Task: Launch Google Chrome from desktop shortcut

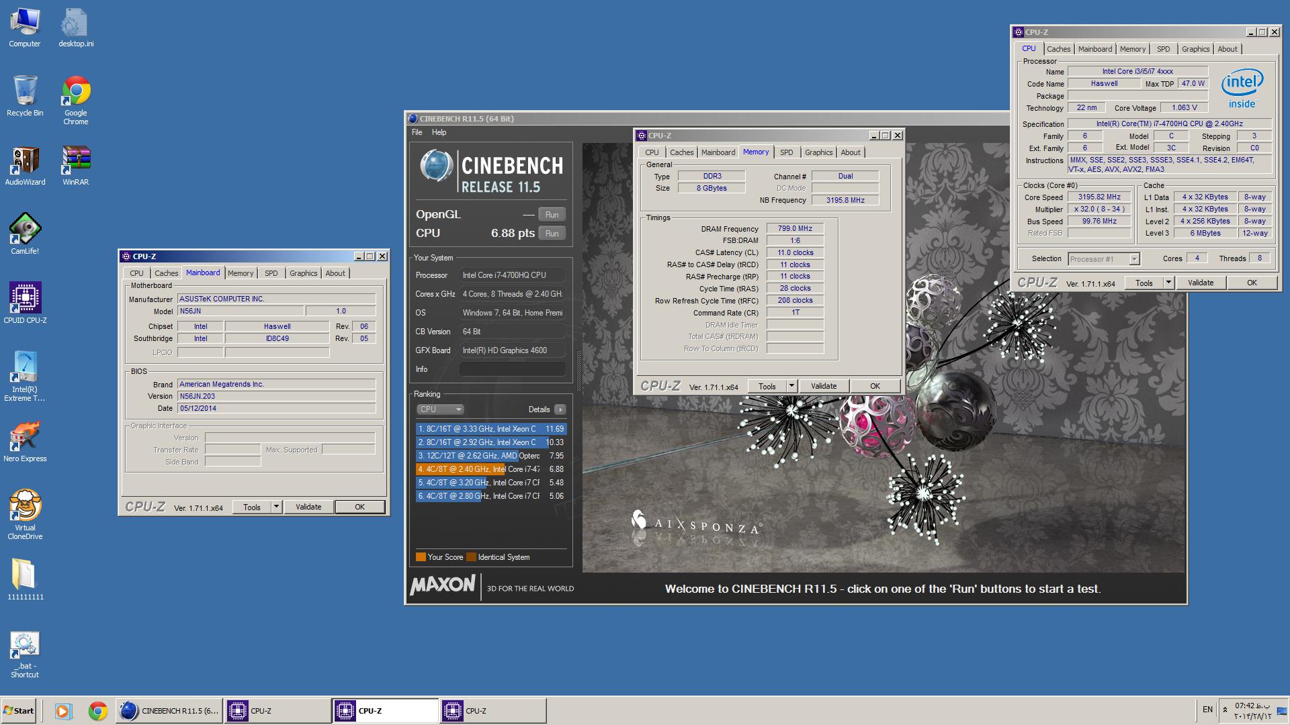Action: pyautogui.click(x=76, y=100)
